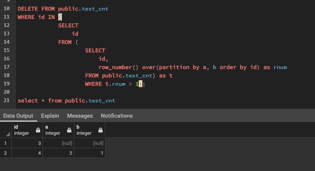Open the Explain tab
This screenshot has width=315, height=171.
[x=50, y=116]
